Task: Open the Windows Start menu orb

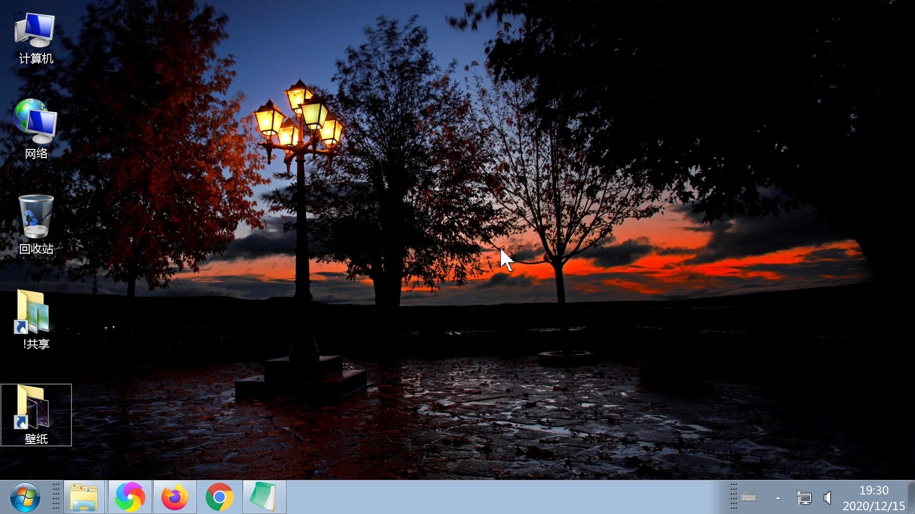Action: (25, 497)
